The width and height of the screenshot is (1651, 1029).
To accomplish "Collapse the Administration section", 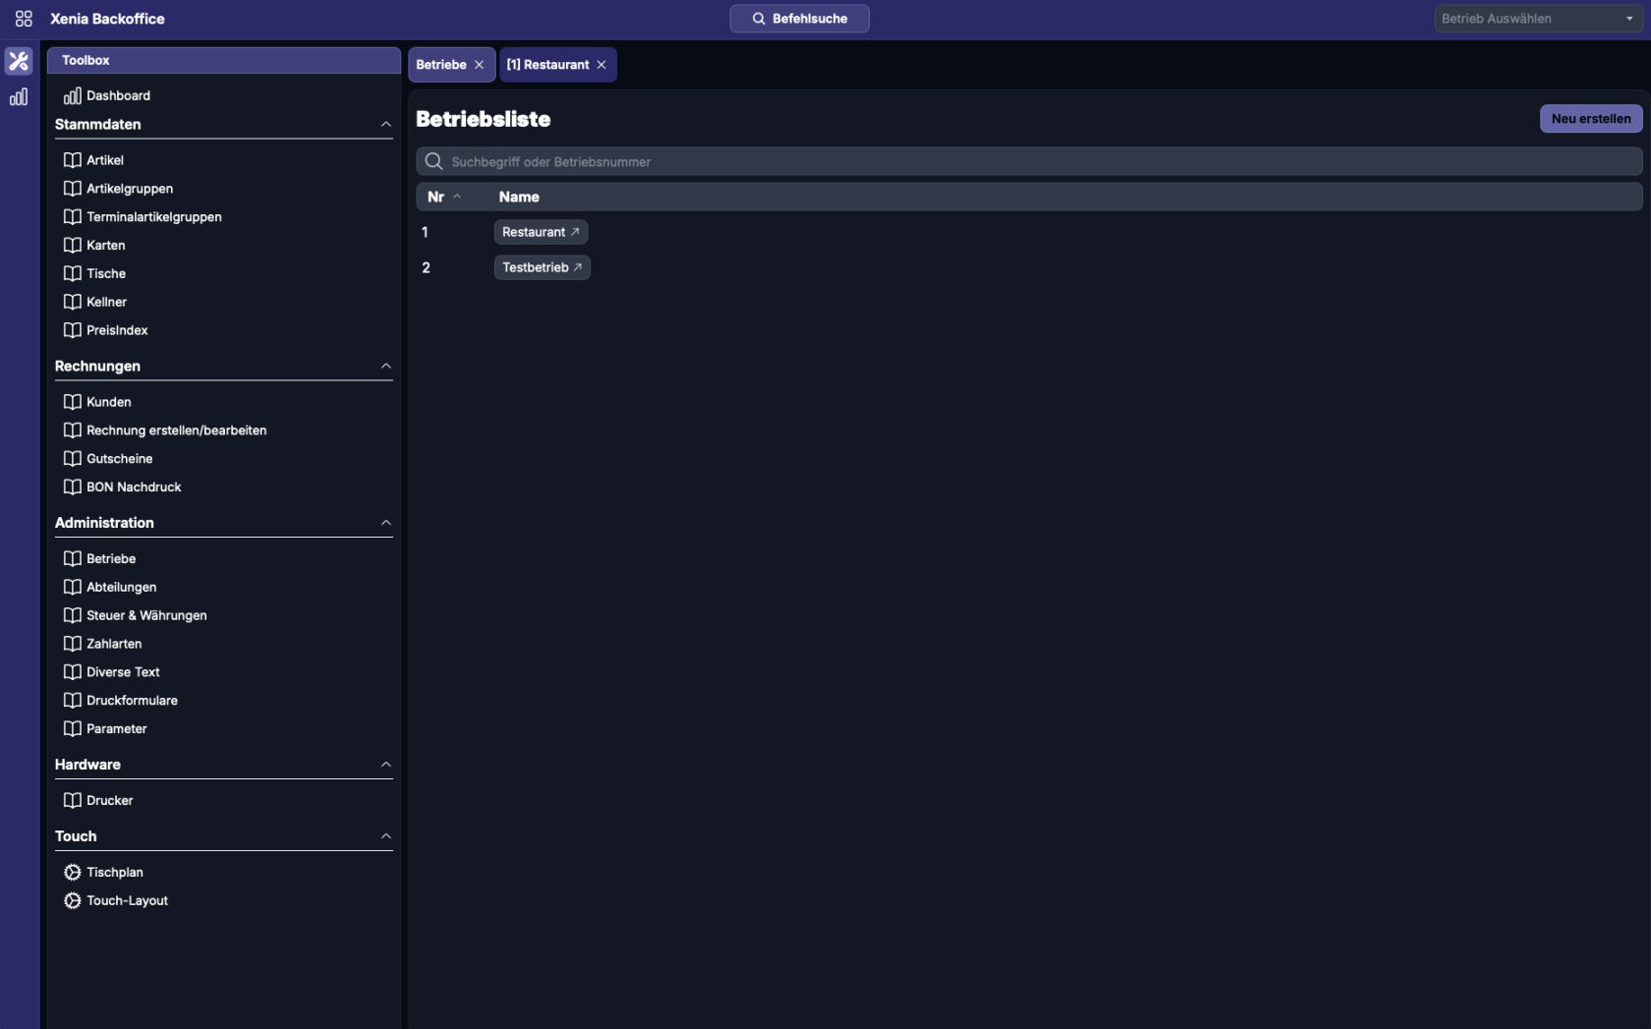I will (385, 523).
